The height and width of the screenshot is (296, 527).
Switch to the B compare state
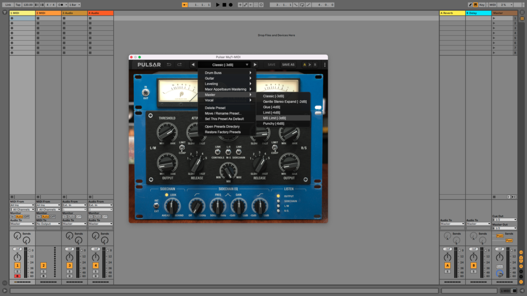(315, 65)
